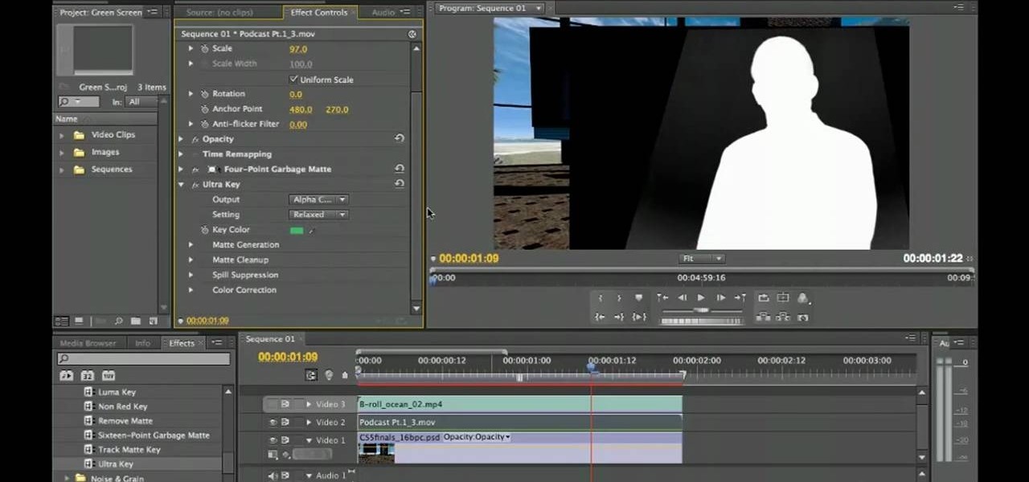Viewport: 1029px width, 482px height.
Task: Select the Key Color eyedropper in Ultra Key
Action: pos(312,230)
